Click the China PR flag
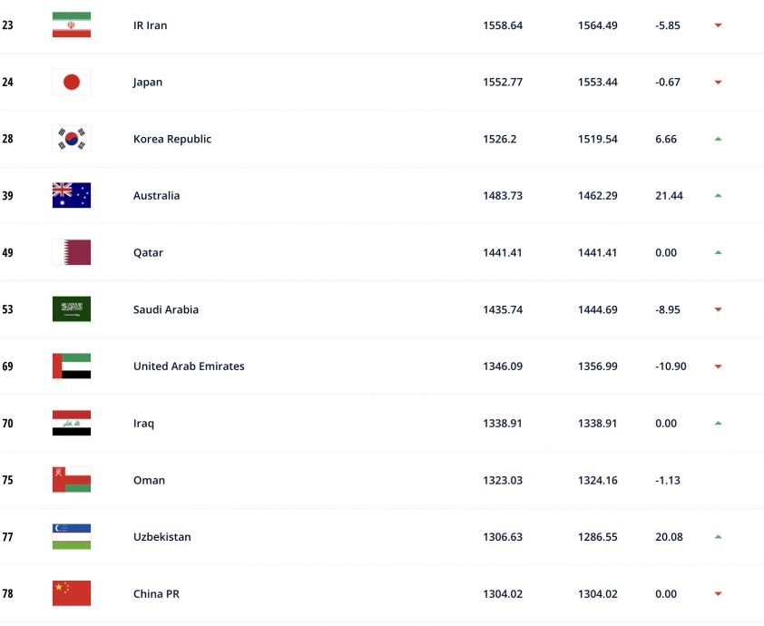 point(72,593)
